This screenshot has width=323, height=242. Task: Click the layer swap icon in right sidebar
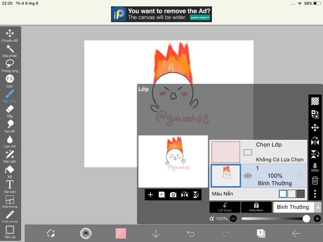(315, 114)
